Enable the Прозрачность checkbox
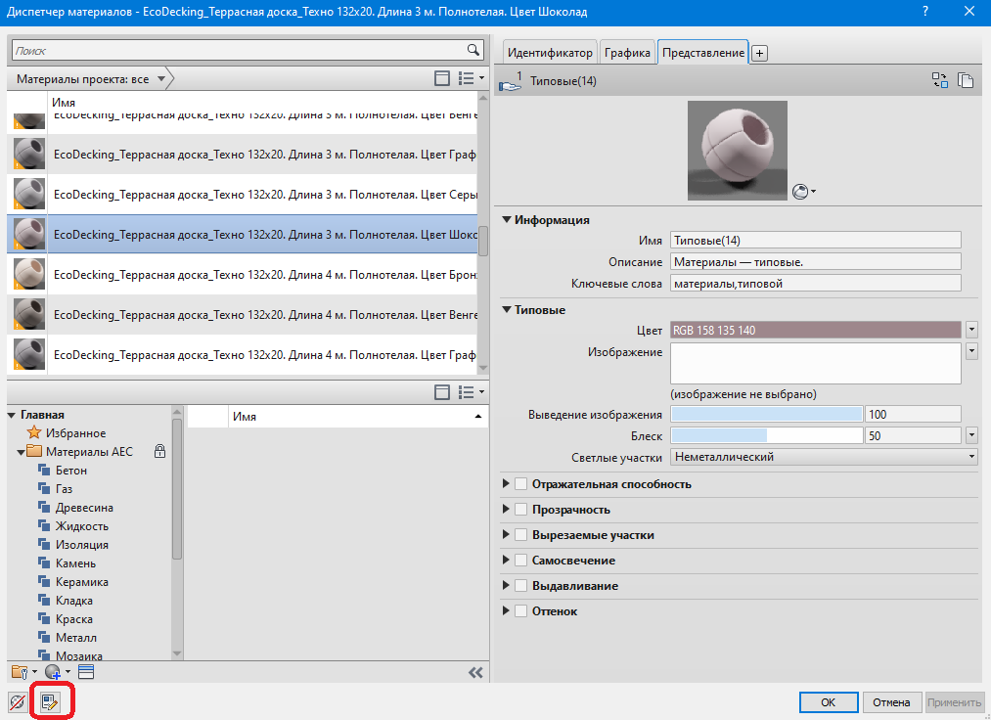Viewport: 991px width, 720px height. (x=520, y=510)
